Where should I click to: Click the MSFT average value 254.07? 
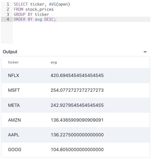77,90
